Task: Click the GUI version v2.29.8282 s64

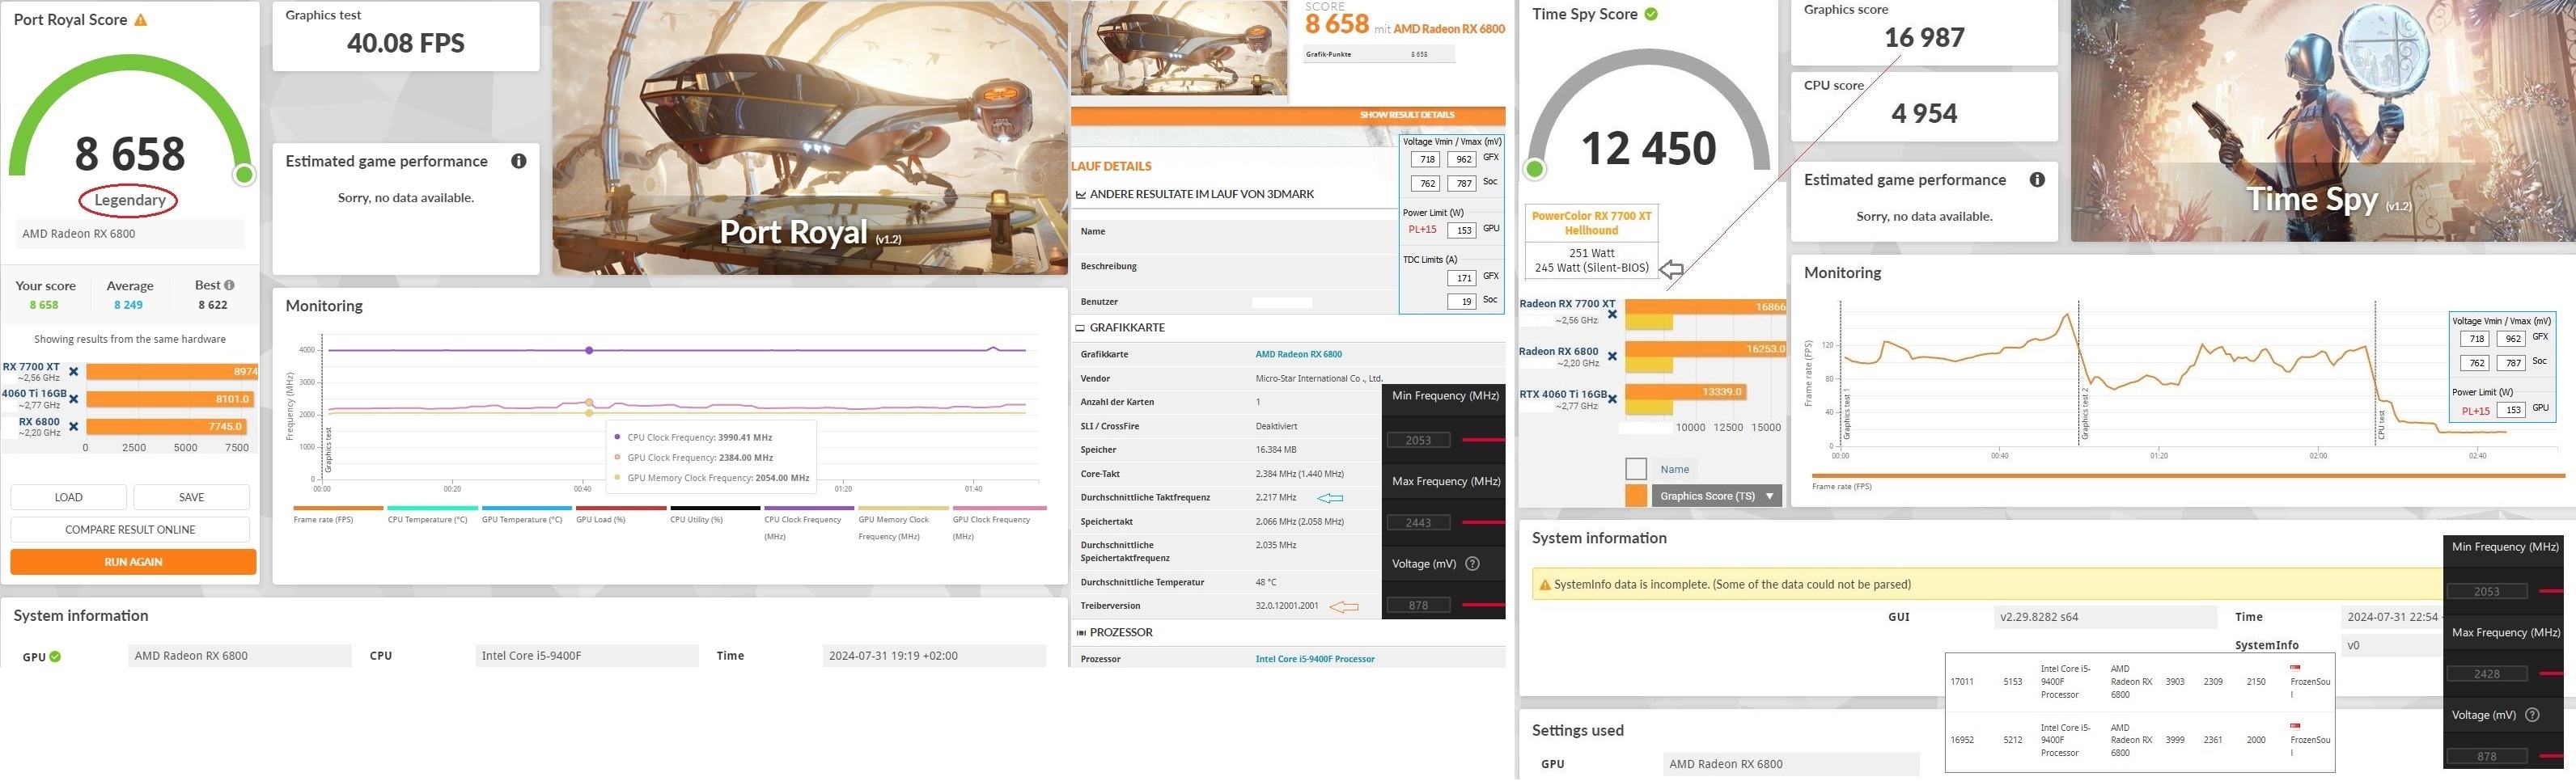Action: click(2104, 617)
